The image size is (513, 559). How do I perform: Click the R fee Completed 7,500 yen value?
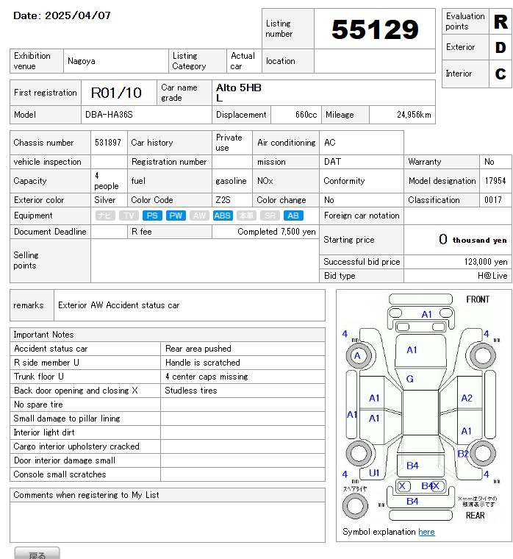click(276, 232)
